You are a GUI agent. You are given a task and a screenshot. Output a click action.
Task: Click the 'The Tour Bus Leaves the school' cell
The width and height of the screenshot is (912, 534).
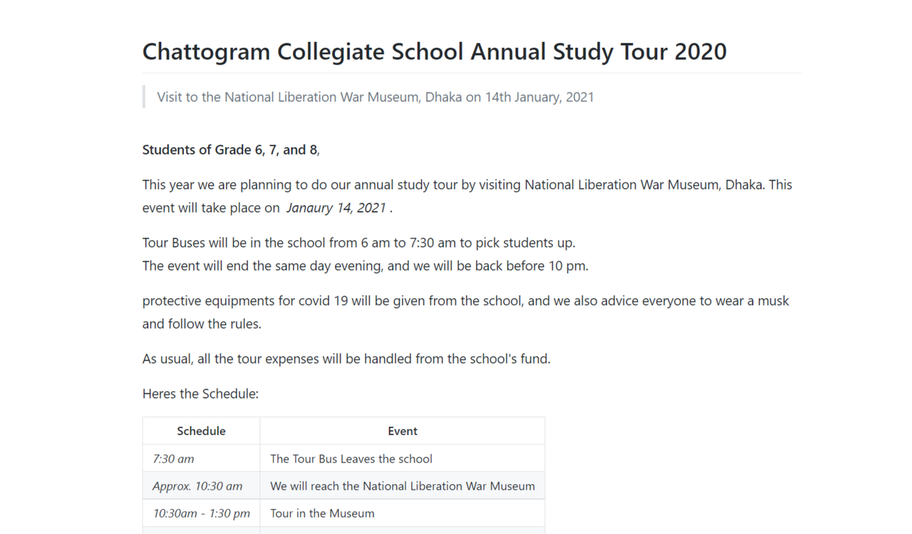[x=403, y=459]
